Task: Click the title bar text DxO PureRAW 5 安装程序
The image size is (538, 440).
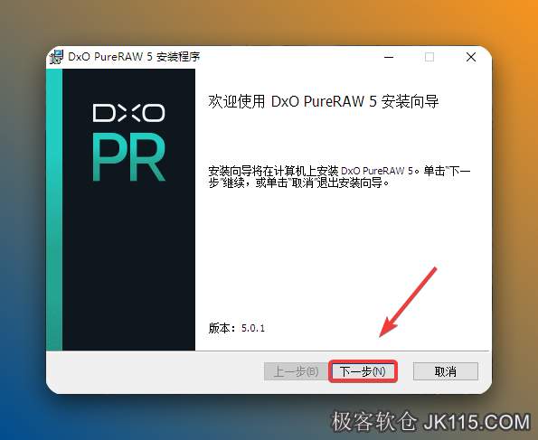Action: 134,57
